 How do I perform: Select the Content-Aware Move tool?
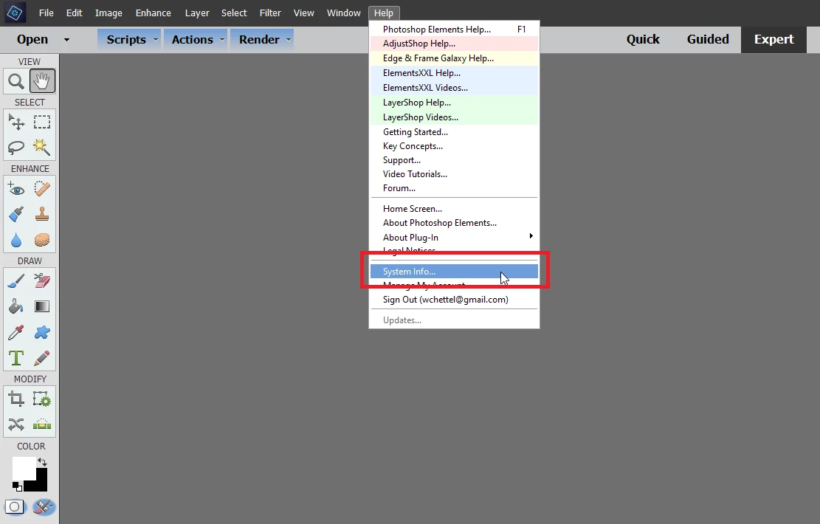pyautogui.click(x=16, y=424)
